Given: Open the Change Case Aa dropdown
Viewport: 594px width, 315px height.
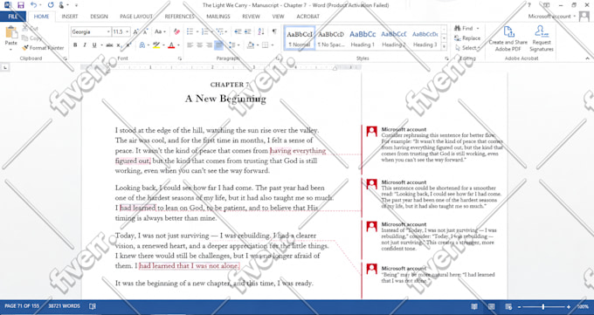Looking at the screenshot, I should pos(160,31).
